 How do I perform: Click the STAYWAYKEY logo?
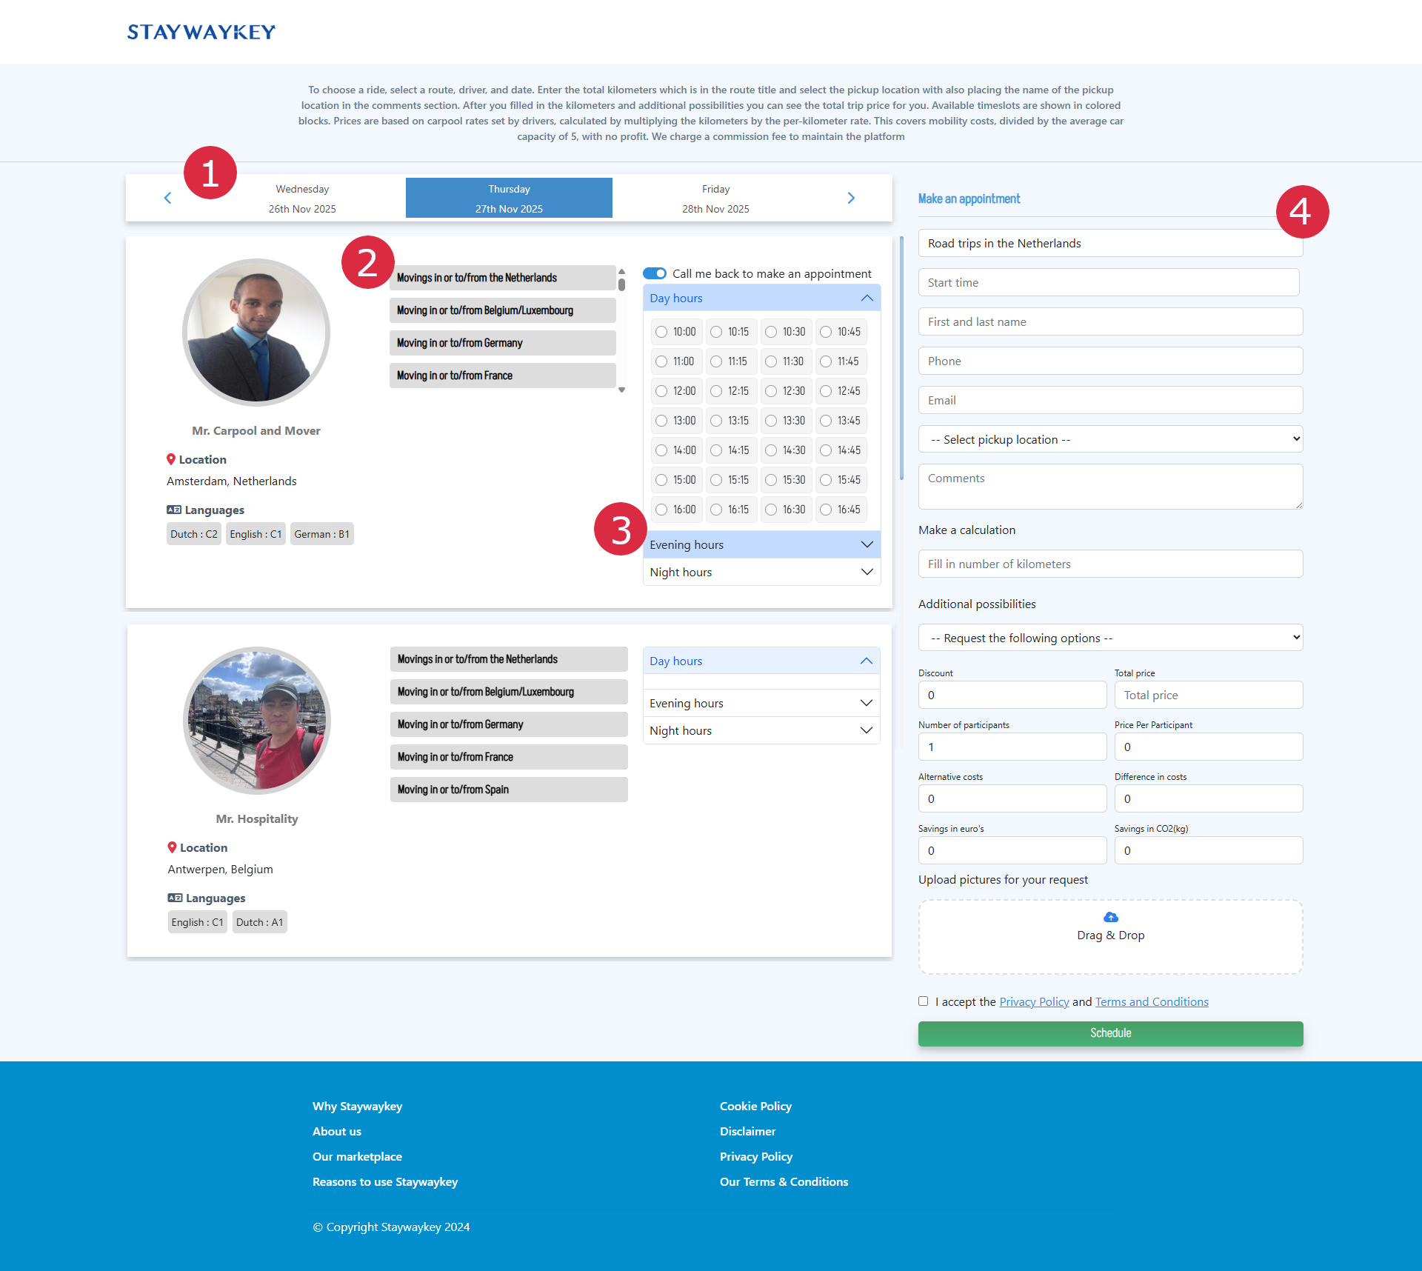coord(201,32)
